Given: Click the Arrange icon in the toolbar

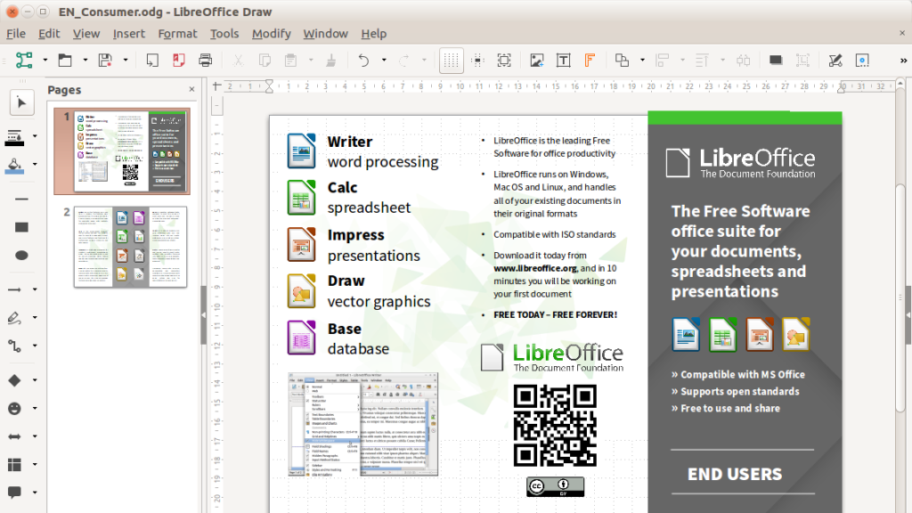Looking at the screenshot, I should tap(702, 60).
